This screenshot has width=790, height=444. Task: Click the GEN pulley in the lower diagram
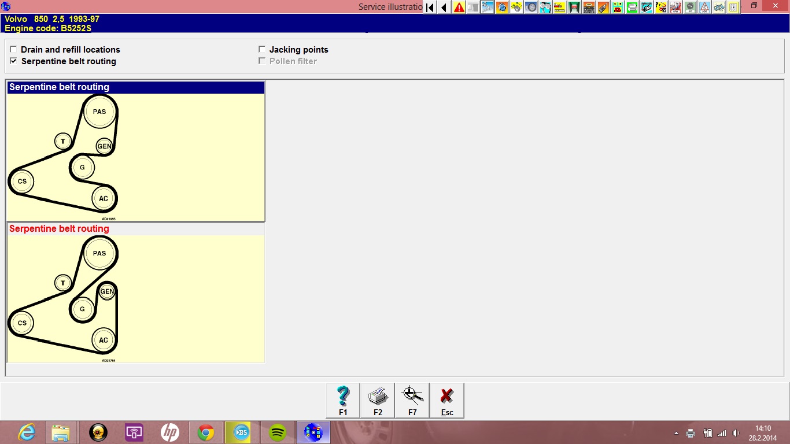click(107, 291)
